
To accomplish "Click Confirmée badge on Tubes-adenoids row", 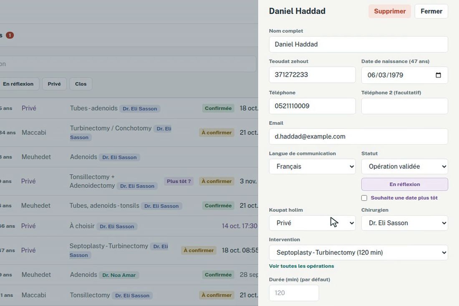I will coord(218,108).
